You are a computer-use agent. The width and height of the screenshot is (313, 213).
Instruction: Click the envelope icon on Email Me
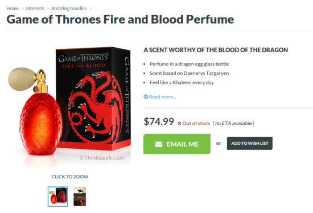[x=159, y=144]
